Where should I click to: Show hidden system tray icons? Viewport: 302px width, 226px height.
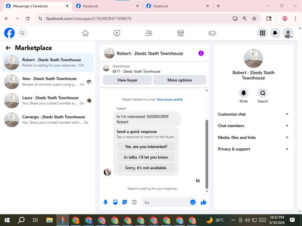(233, 220)
